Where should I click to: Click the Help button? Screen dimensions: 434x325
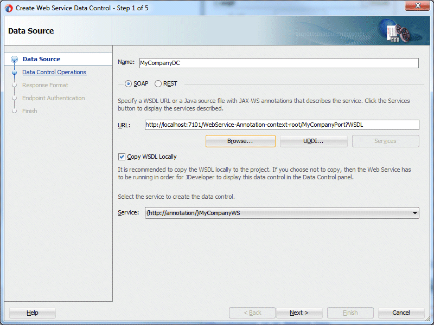pyautogui.click(x=33, y=313)
